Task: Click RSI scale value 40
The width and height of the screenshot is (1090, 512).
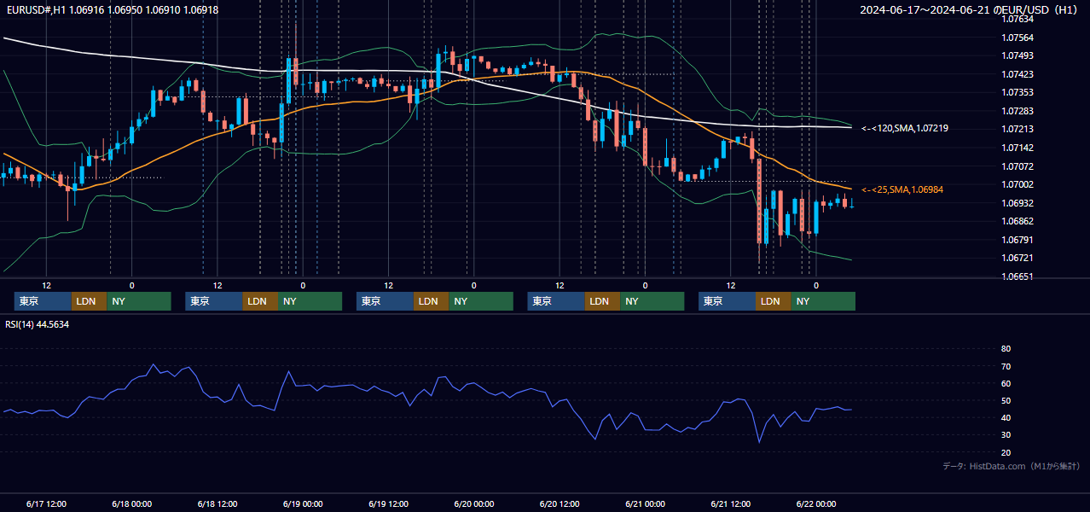Action: coord(1006,417)
